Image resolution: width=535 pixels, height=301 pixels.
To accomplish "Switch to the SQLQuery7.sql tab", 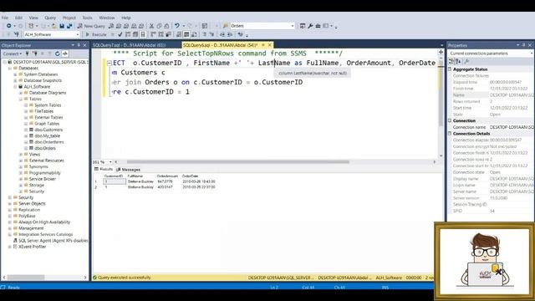I will click(130, 45).
